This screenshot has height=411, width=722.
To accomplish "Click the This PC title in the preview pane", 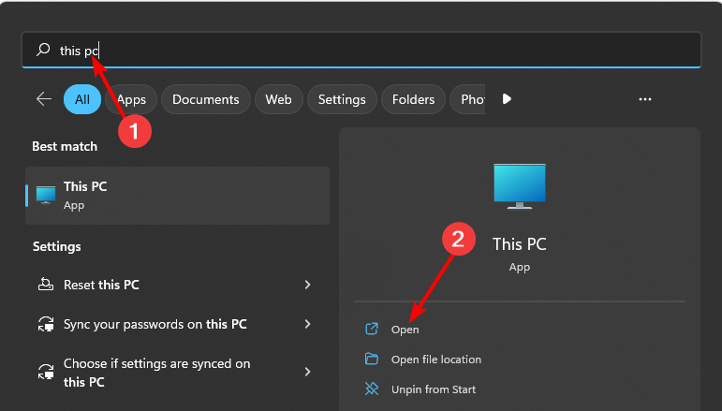I will [x=520, y=244].
